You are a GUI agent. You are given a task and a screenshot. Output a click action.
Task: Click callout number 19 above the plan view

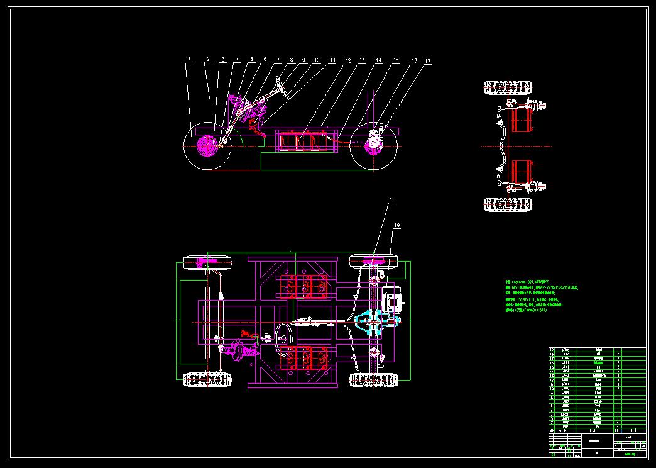[x=397, y=225]
